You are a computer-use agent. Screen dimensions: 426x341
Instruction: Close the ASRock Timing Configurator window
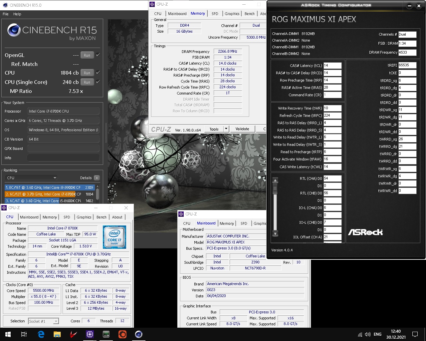(419, 6)
